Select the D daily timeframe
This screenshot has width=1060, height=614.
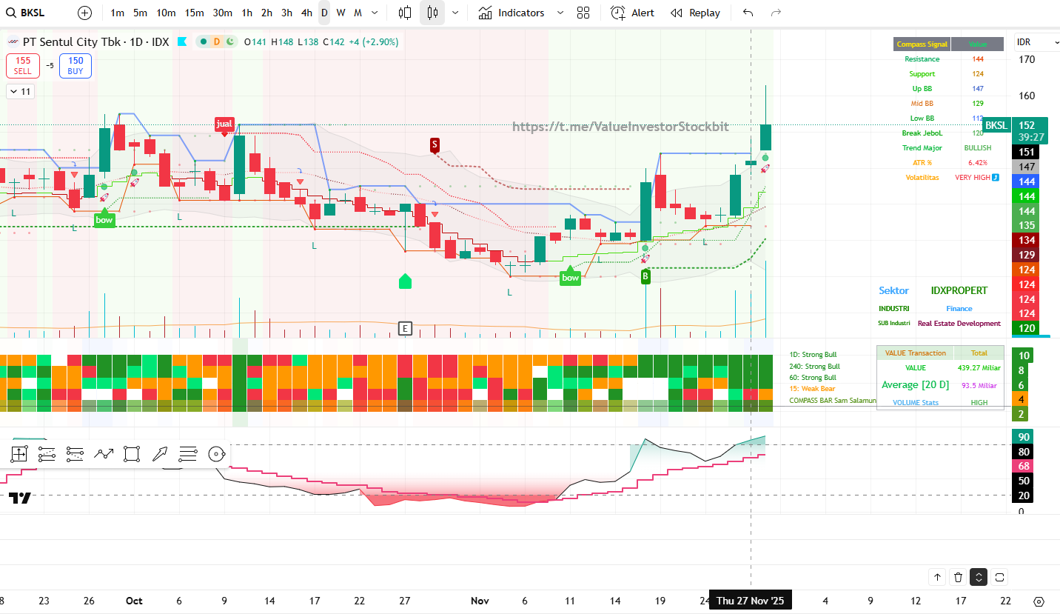click(x=324, y=13)
